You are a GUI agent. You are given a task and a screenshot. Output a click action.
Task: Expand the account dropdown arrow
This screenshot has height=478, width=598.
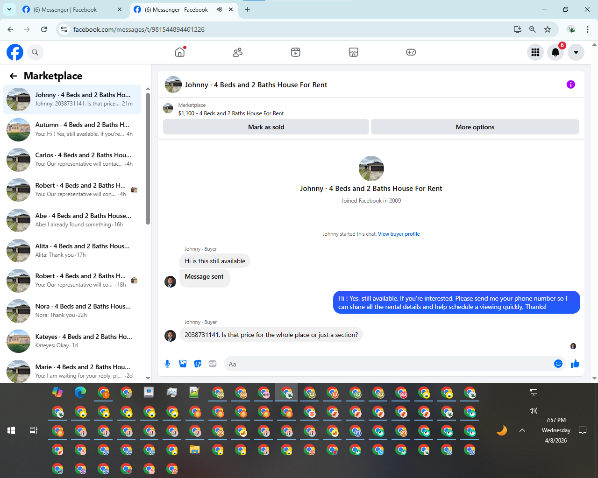click(576, 52)
